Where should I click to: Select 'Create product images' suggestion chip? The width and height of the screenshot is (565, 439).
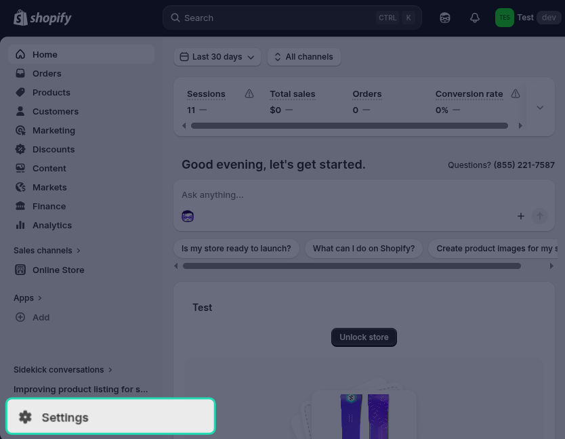tap(493, 249)
